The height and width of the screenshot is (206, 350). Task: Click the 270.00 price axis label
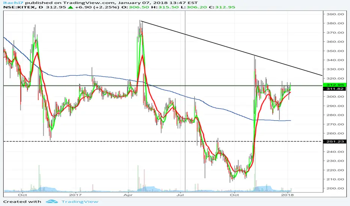335,124
